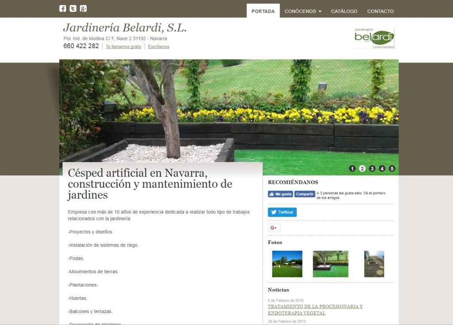Open the tent garden photo thumbnail
453x325 pixels.
coord(287,264)
